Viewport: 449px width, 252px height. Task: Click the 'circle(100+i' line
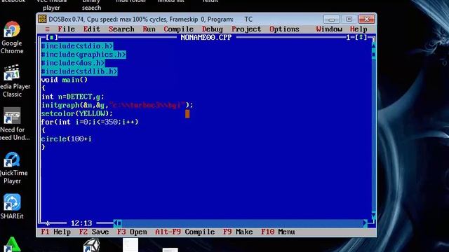pos(66,139)
